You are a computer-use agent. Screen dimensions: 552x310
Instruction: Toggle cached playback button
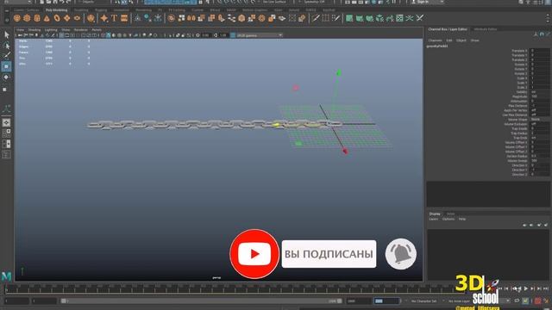click(x=525, y=301)
